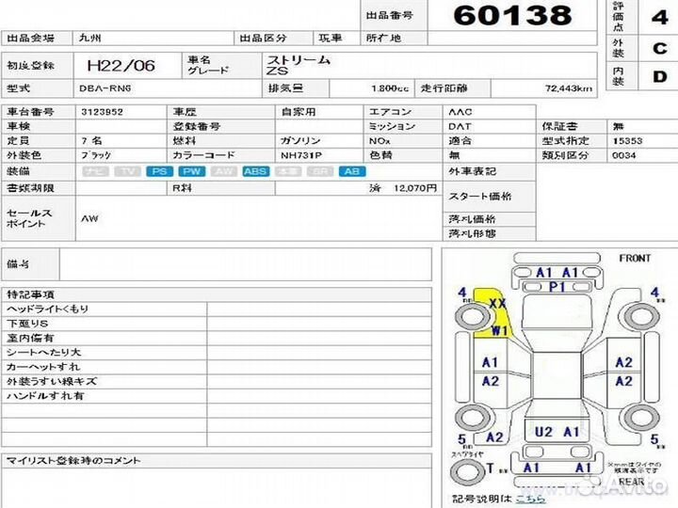
Task: Select the displacement value 1,800cc
Action: [390, 88]
